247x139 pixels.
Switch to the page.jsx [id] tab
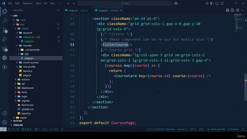click(76, 10)
